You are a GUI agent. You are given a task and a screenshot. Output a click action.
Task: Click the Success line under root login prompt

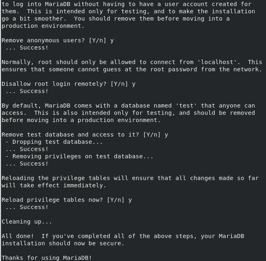click(x=27, y=91)
